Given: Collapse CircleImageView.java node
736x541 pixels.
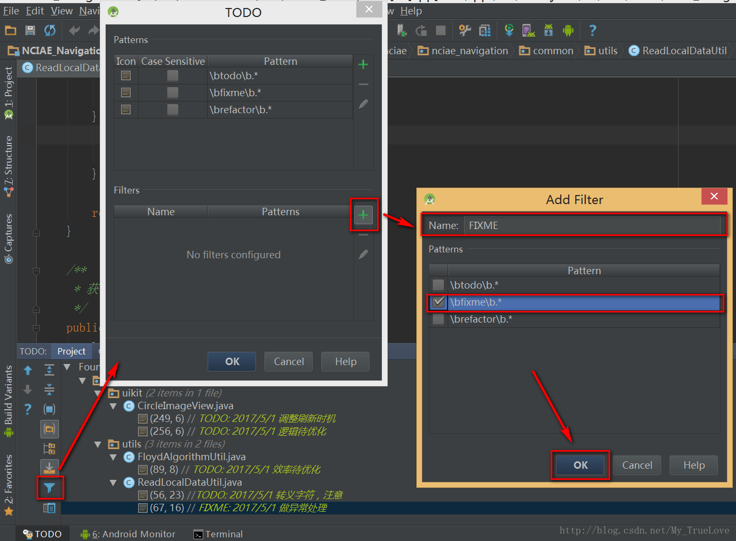Looking at the screenshot, I should [x=113, y=406].
